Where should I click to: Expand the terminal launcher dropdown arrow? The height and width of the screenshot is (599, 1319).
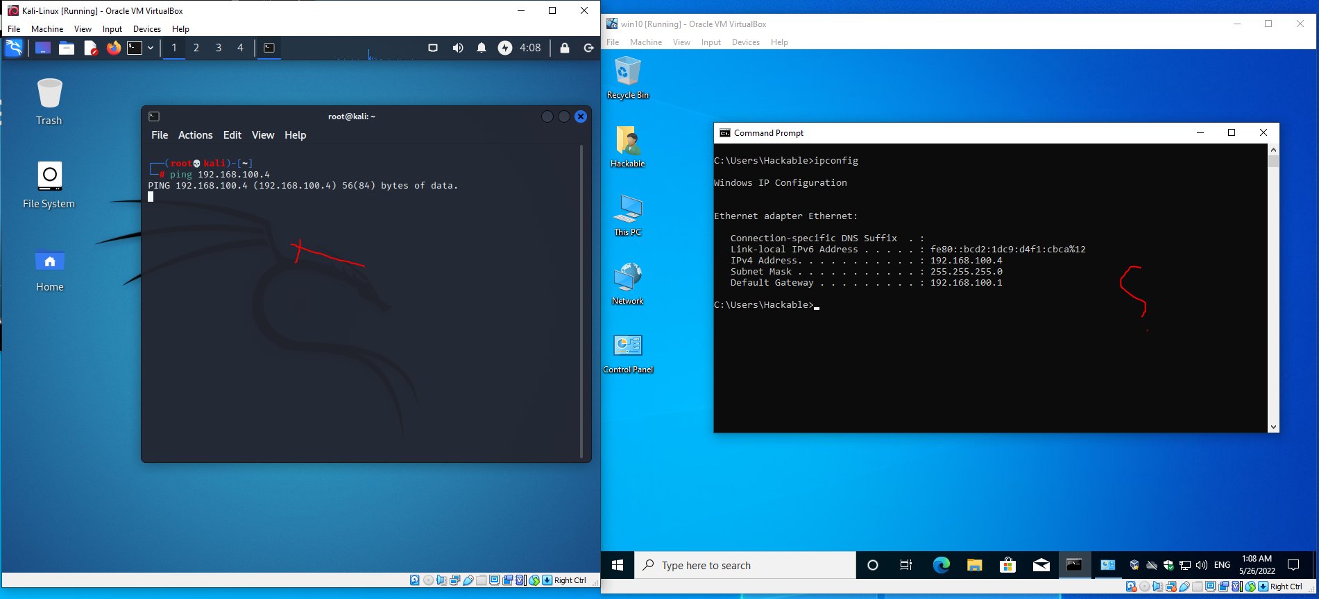click(151, 48)
